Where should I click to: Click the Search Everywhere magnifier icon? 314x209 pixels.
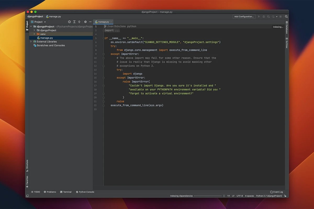[x=286, y=16]
